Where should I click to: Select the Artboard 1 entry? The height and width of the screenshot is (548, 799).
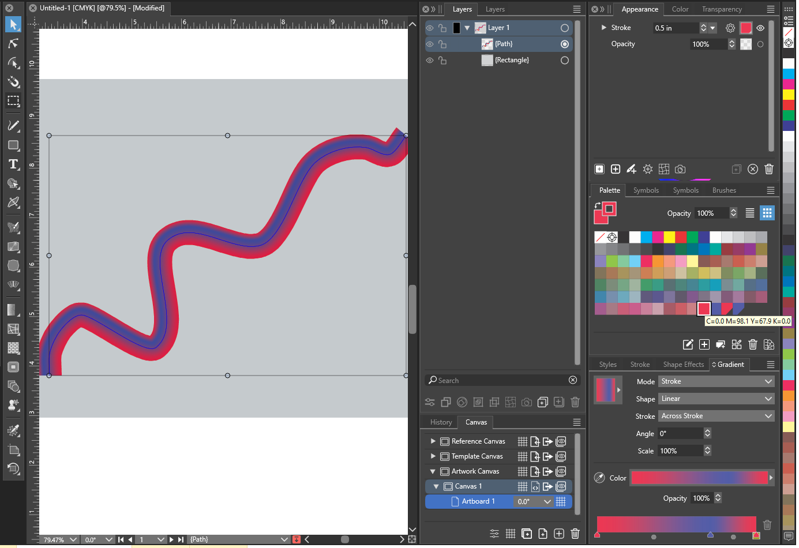pyautogui.click(x=478, y=501)
